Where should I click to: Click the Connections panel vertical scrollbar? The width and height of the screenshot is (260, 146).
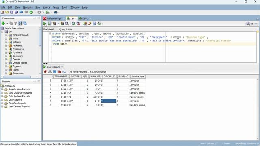point(40,38)
